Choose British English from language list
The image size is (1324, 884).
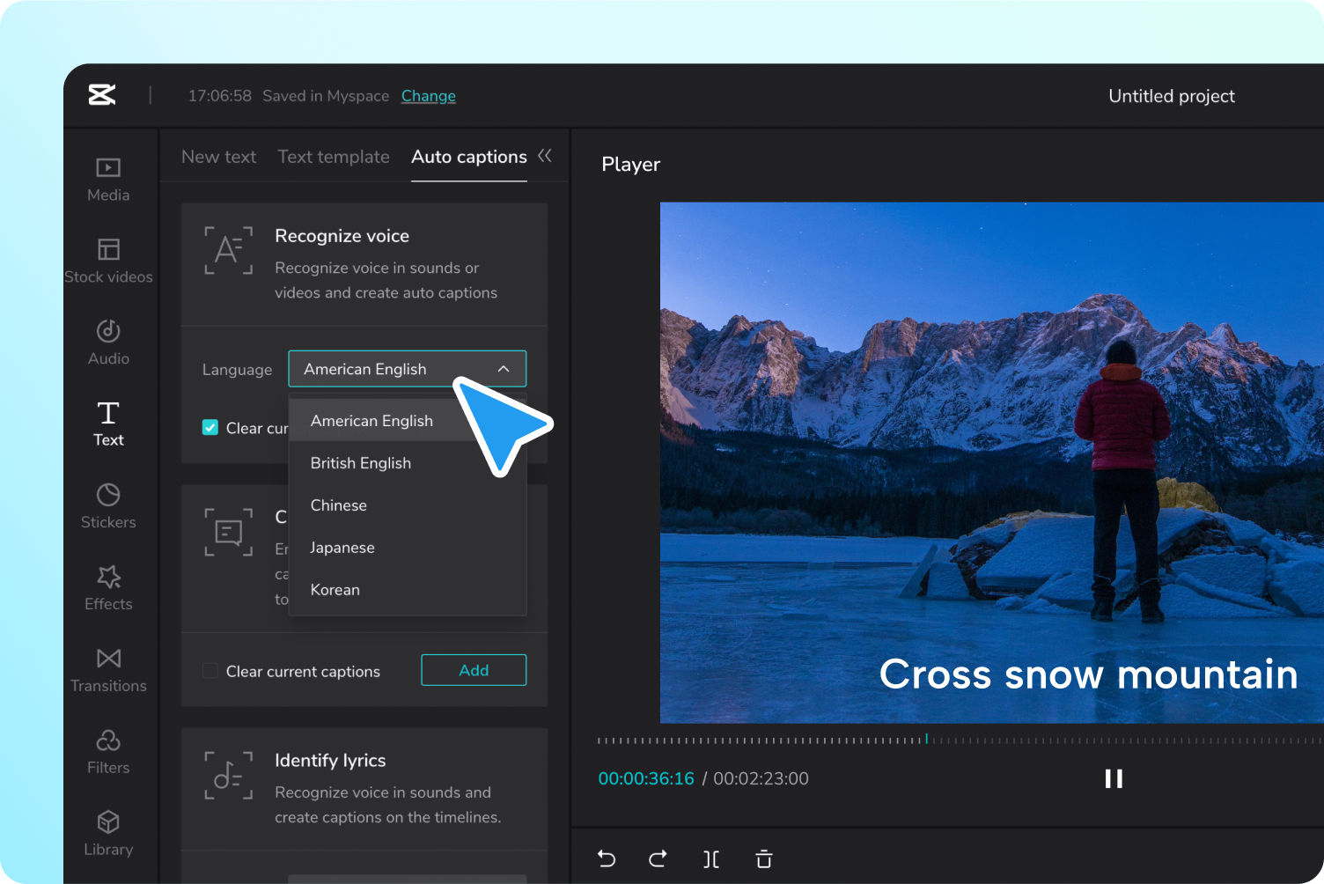(361, 463)
